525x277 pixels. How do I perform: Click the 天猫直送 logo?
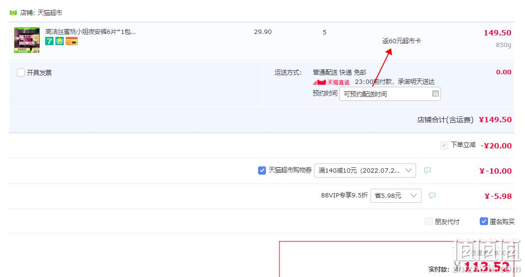(331, 82)
